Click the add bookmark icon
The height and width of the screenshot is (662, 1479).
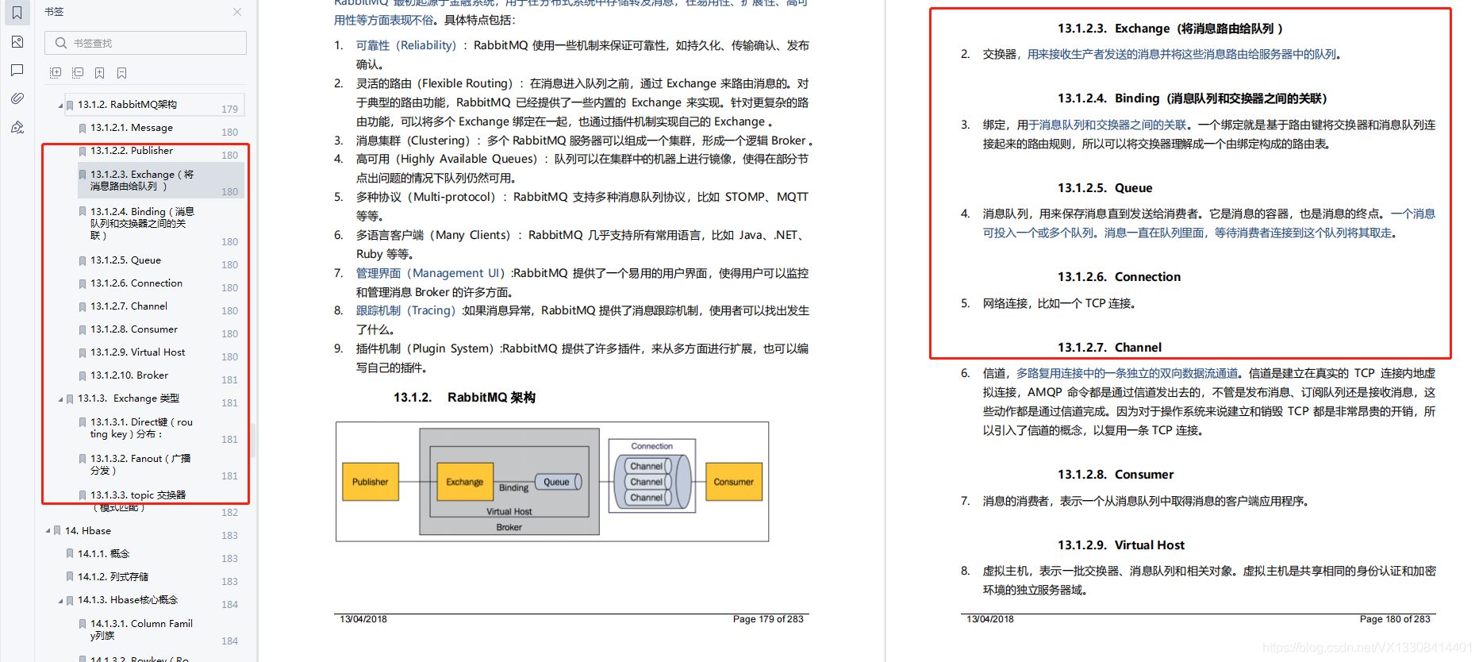pyautogui.click(x=100, y=73)
